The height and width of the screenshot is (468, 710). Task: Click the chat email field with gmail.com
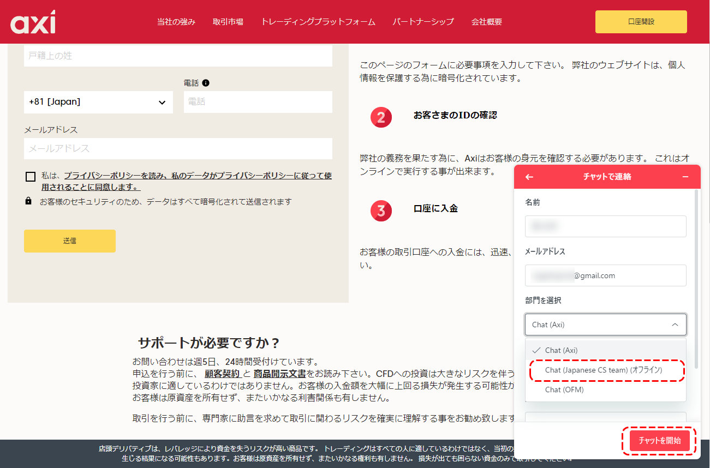point(606,275)
